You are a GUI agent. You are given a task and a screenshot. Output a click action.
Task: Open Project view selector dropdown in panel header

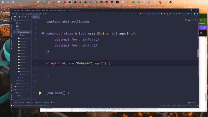pos(15,17)
